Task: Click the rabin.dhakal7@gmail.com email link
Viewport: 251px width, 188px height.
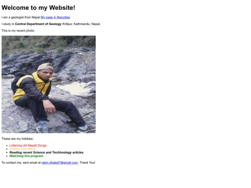Action: (x=59, y=162)
